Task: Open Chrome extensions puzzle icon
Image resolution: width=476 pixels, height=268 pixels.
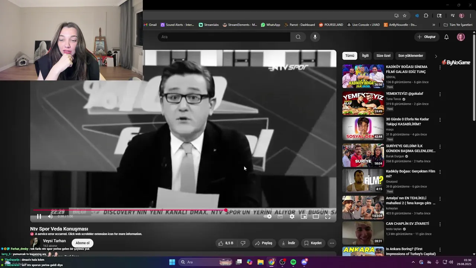Action: point(426,16)
